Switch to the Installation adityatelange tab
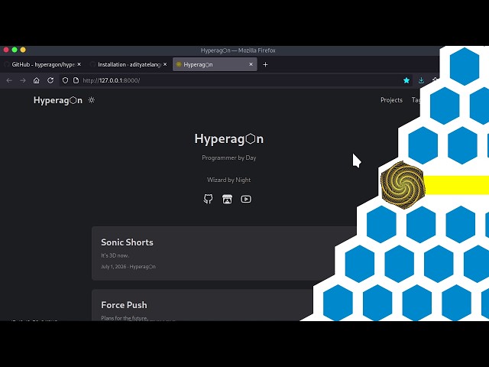Viewport: 489px width, 367px height. click(128, 64)
